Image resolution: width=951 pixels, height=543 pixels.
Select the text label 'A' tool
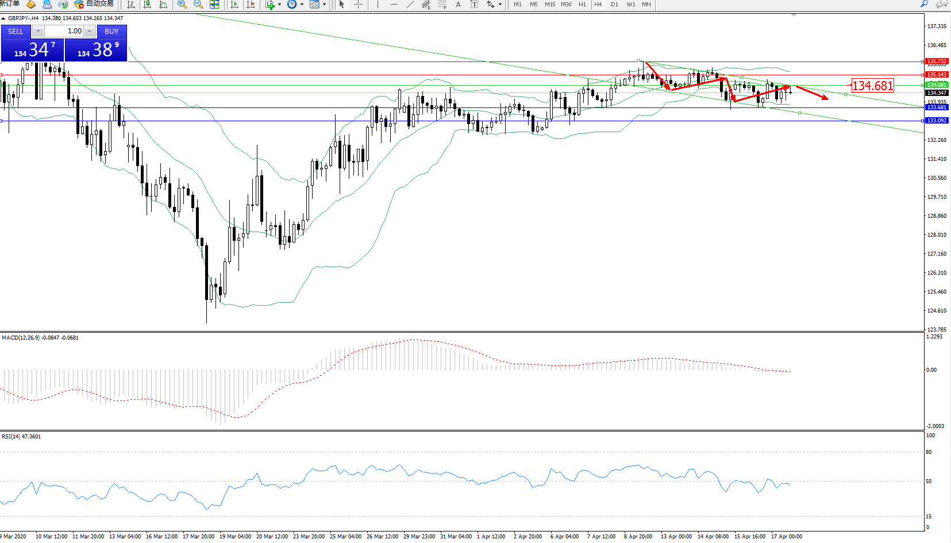click(458, 5)
